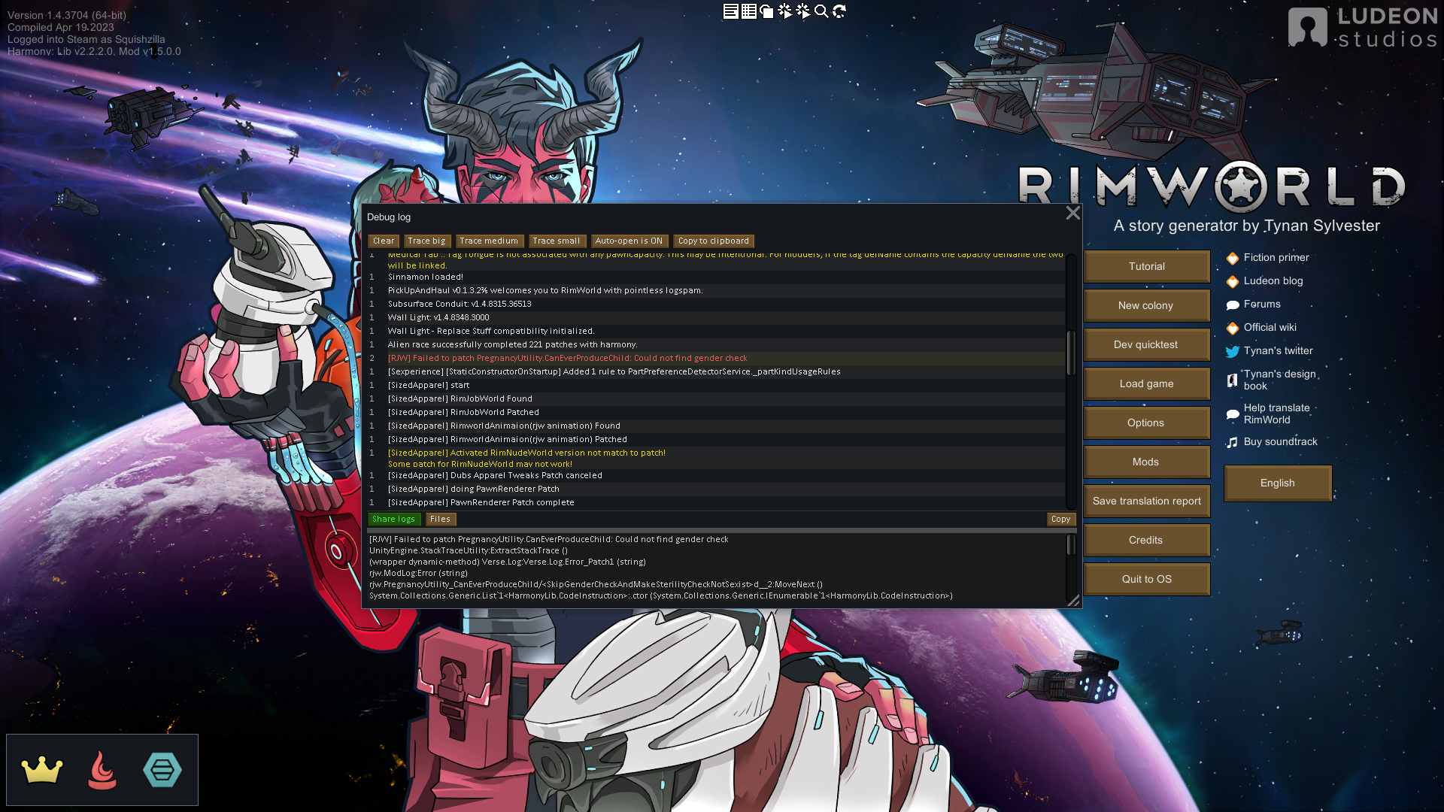Open the debug log icon in top toolbar
The width and height of the screenshot is (1444, 812).
[730, 11]
